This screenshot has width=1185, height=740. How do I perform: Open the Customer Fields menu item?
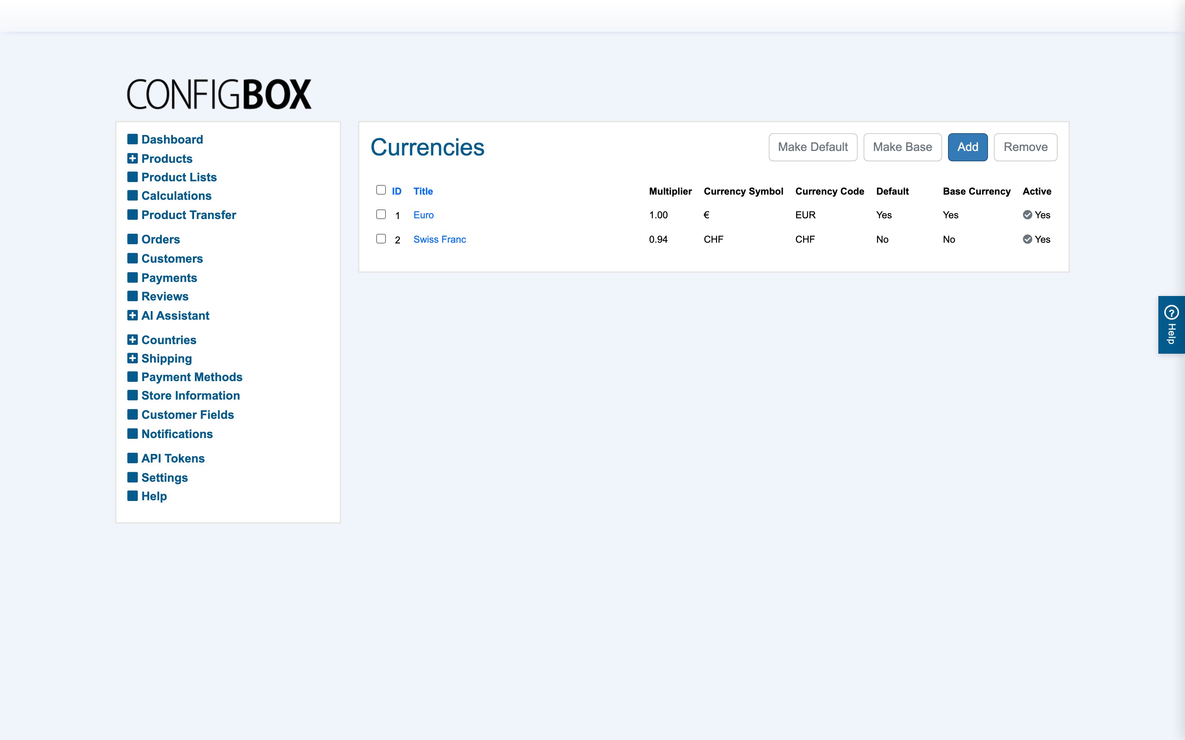pos(187,414)
